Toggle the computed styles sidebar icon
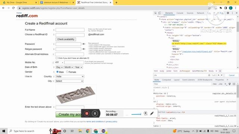The image size is (239, 134). (234, 84)
